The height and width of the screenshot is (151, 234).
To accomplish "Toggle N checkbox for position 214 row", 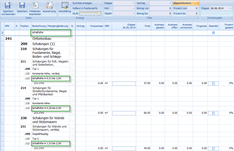I will pyautogui.click(x=72, y=91).
